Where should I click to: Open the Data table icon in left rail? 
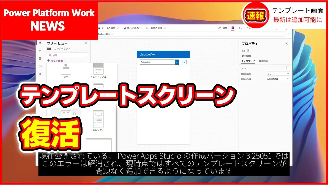(40, 58)
